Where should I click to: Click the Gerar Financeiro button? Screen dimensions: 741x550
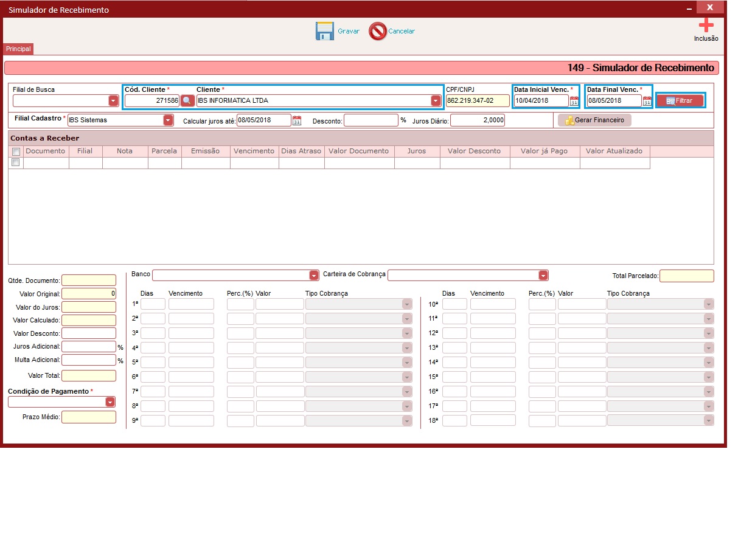tap(595, 120)
